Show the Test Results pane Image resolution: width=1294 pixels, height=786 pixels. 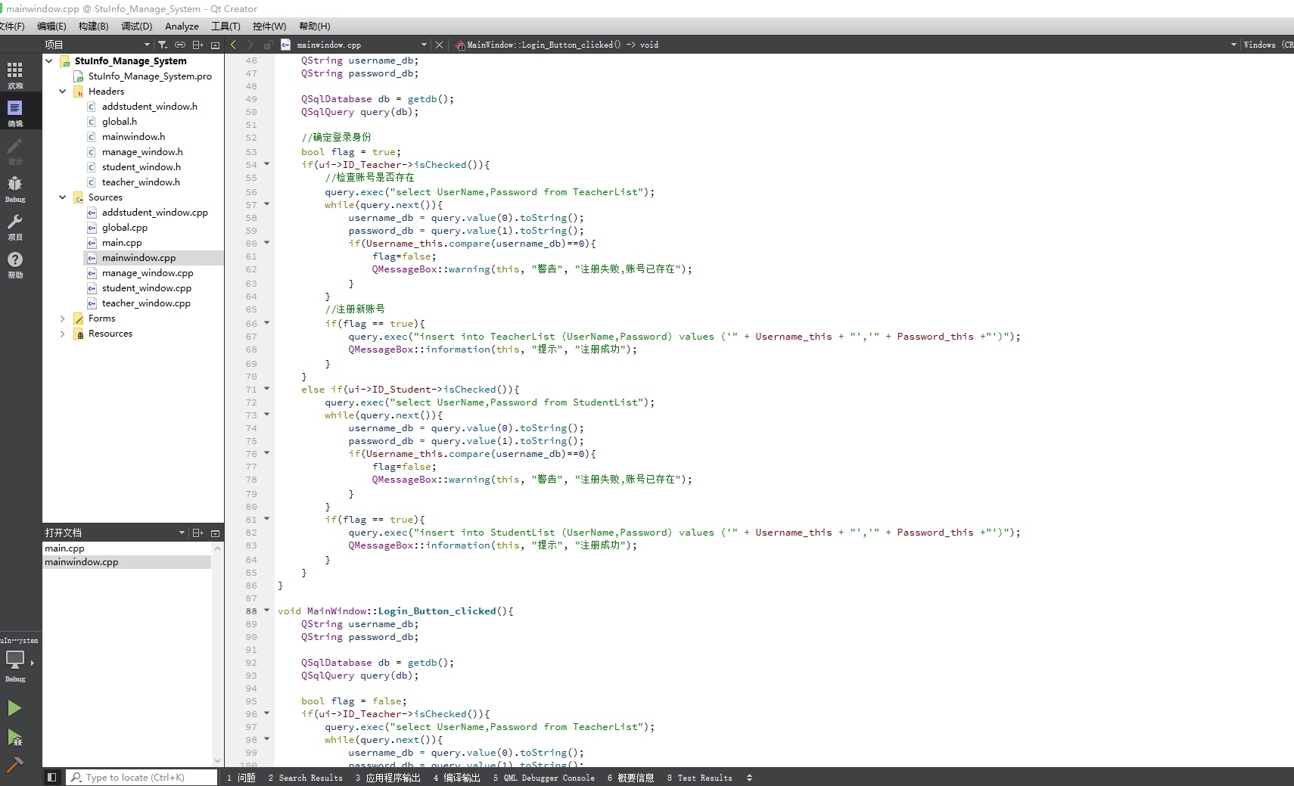pyautogui.click(x=700, y=778)
